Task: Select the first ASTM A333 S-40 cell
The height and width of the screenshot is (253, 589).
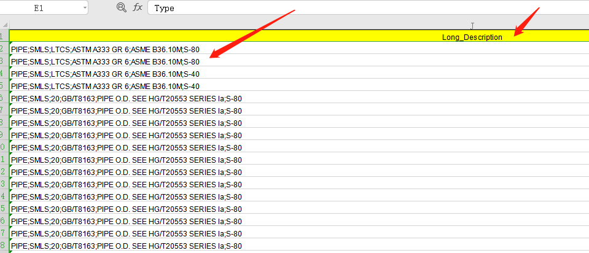Action: click(299, 73)
